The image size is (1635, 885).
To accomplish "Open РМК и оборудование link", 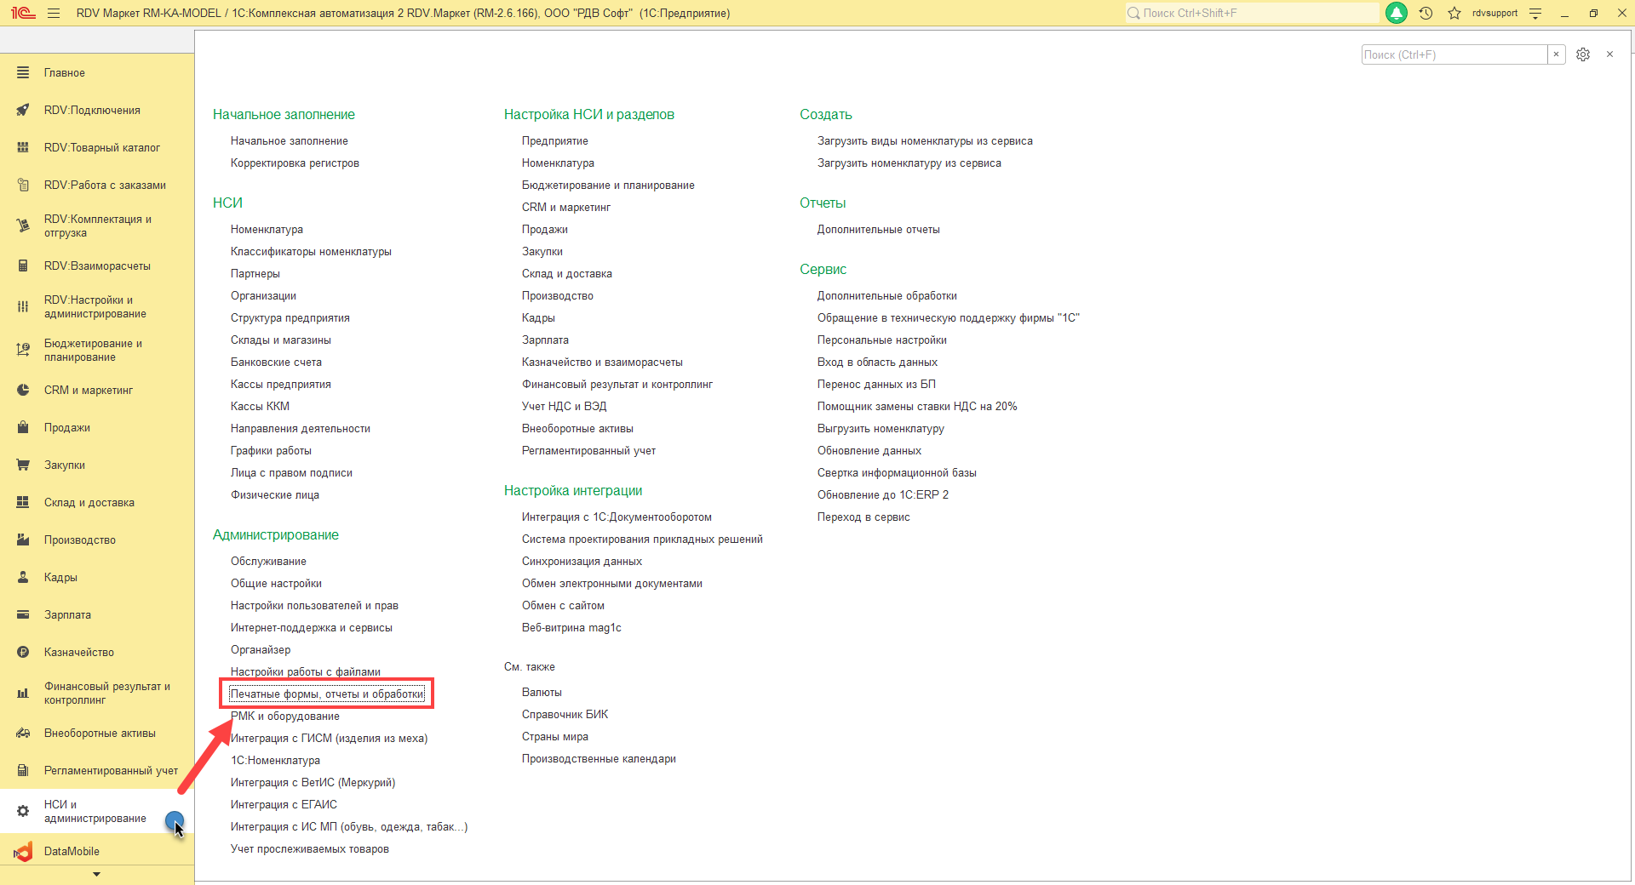I will (x=285, y=717).
